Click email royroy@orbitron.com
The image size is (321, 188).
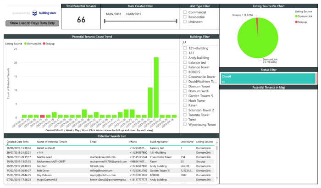click(x=103, y=175)
